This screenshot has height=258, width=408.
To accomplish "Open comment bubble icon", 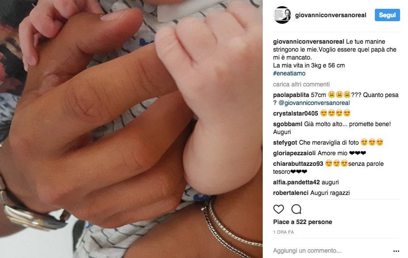I will coord(296,209).
